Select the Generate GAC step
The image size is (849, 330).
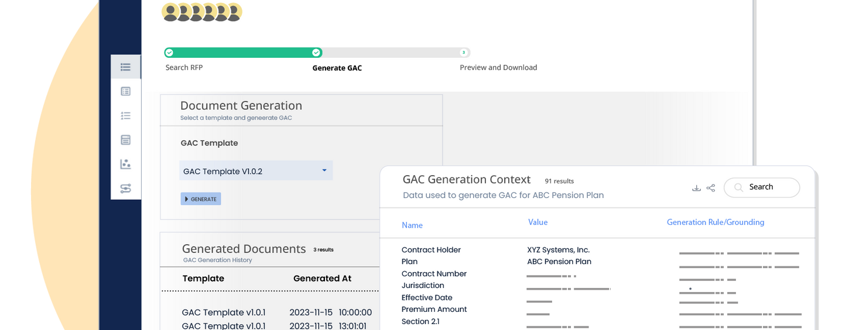point(316,53)
